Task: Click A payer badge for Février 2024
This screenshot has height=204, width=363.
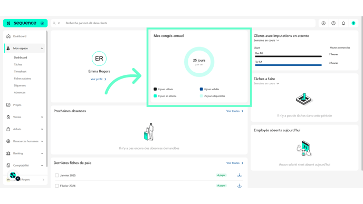Action: [x=221, y=186]
